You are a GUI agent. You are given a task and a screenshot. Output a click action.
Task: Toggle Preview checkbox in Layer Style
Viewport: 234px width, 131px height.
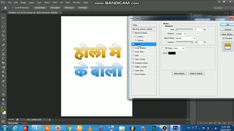click(223, 38)
